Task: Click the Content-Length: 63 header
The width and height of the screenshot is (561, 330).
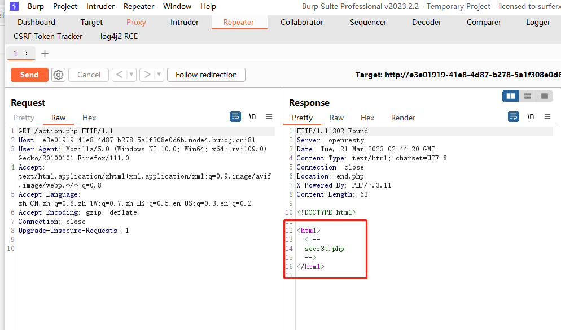Action: [332, 194]
